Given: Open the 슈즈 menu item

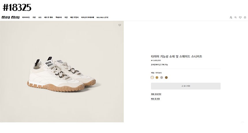Looking at the screenshot, I should (40, 17).
